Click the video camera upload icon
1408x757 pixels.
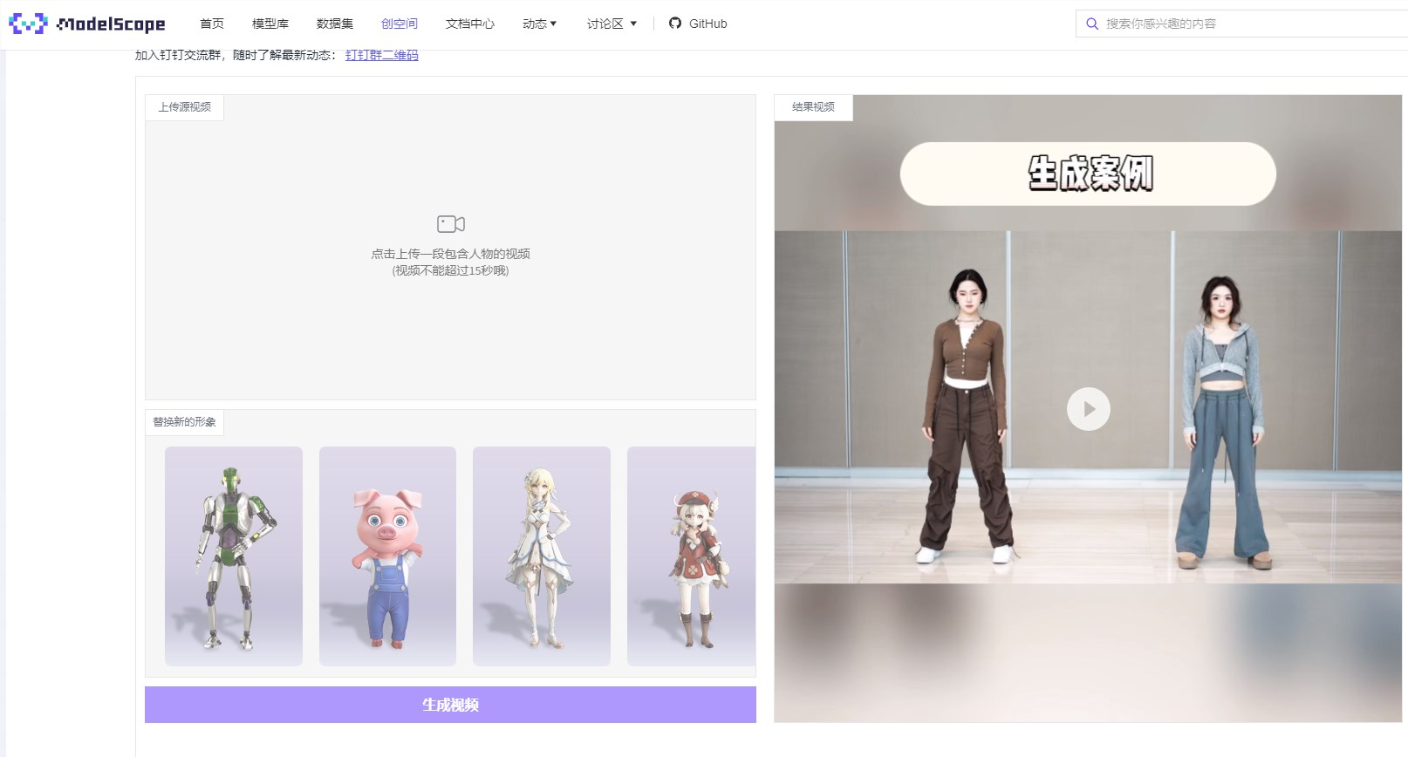click(x=450, y=224)
